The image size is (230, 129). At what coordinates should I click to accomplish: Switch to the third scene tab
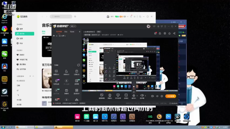[x=72, y=32]
